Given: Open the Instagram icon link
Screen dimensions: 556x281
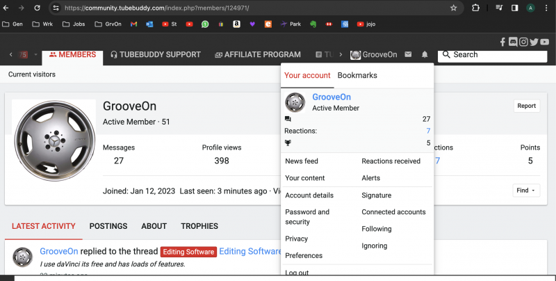Looking at the screenshot, I should 523,42.
